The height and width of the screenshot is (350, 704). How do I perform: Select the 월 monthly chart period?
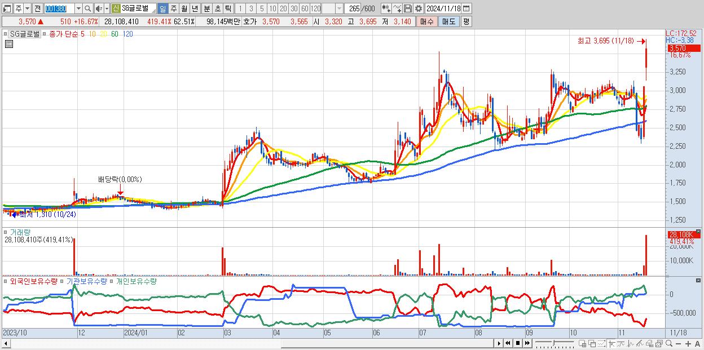click(184, 8)
